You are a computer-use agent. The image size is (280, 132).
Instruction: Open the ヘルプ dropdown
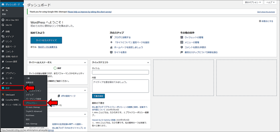(270, 2)
